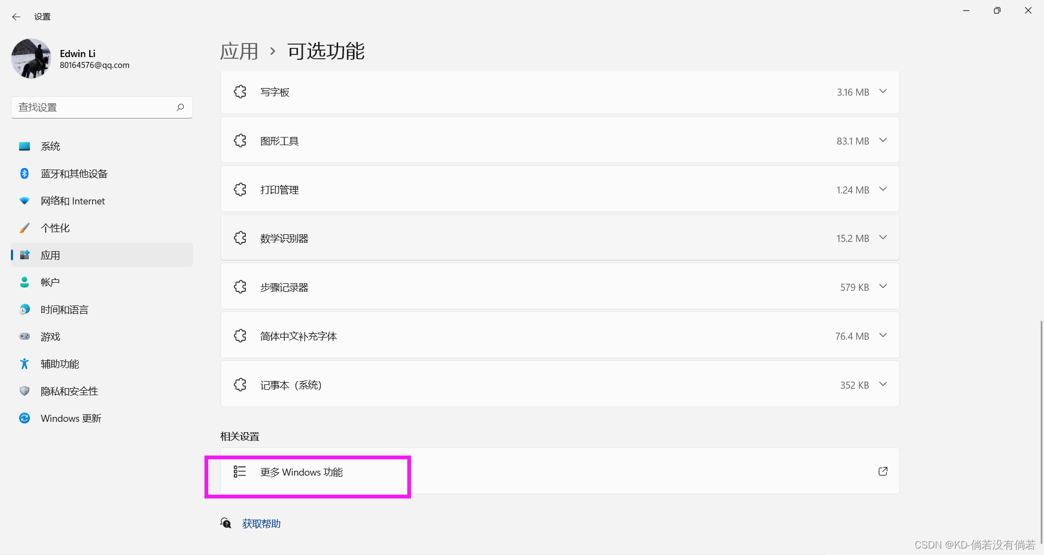Select the 简体中文补充字体 label text
The height and width of the screenshot is (555, 1044).
(x=299, y=336)
